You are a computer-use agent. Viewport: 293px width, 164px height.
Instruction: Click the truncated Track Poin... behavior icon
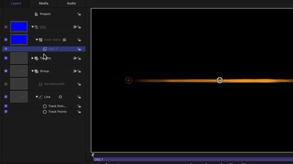(45, 106)
